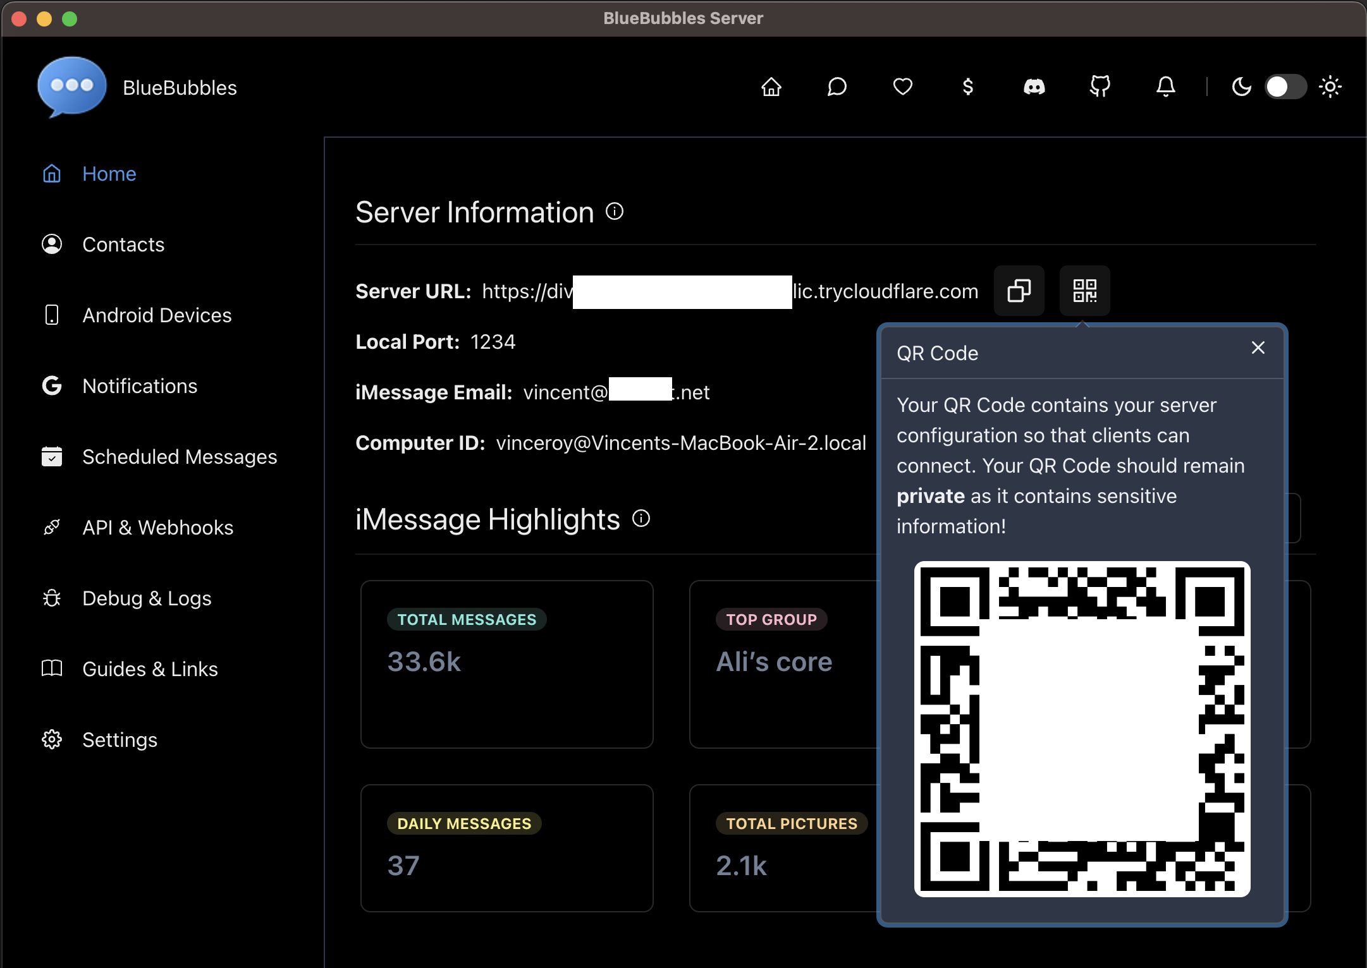Viewport: 1367px width, 968px height.
Task: Copy the server URL with copy button
Action: pos(1019,291)
